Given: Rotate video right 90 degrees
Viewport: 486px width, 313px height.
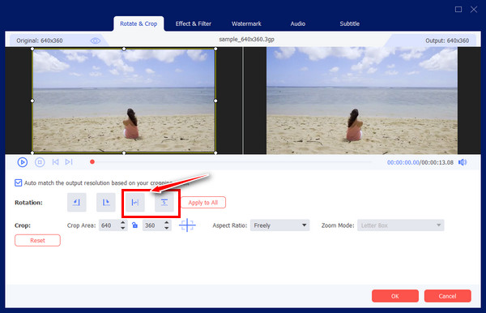Looking at the screenshot, I should [105, 202].
